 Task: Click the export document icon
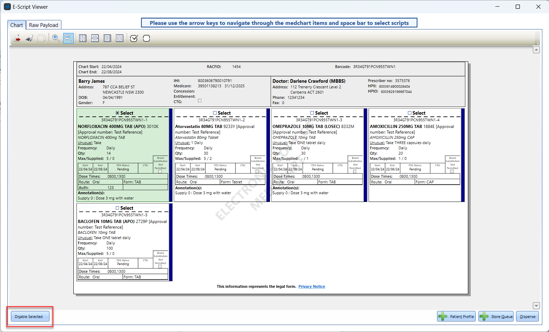pos(17,38)
